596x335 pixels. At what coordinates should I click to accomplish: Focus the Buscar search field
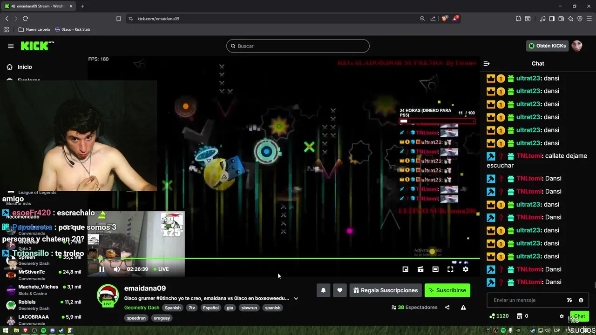[x=298, y=46]
